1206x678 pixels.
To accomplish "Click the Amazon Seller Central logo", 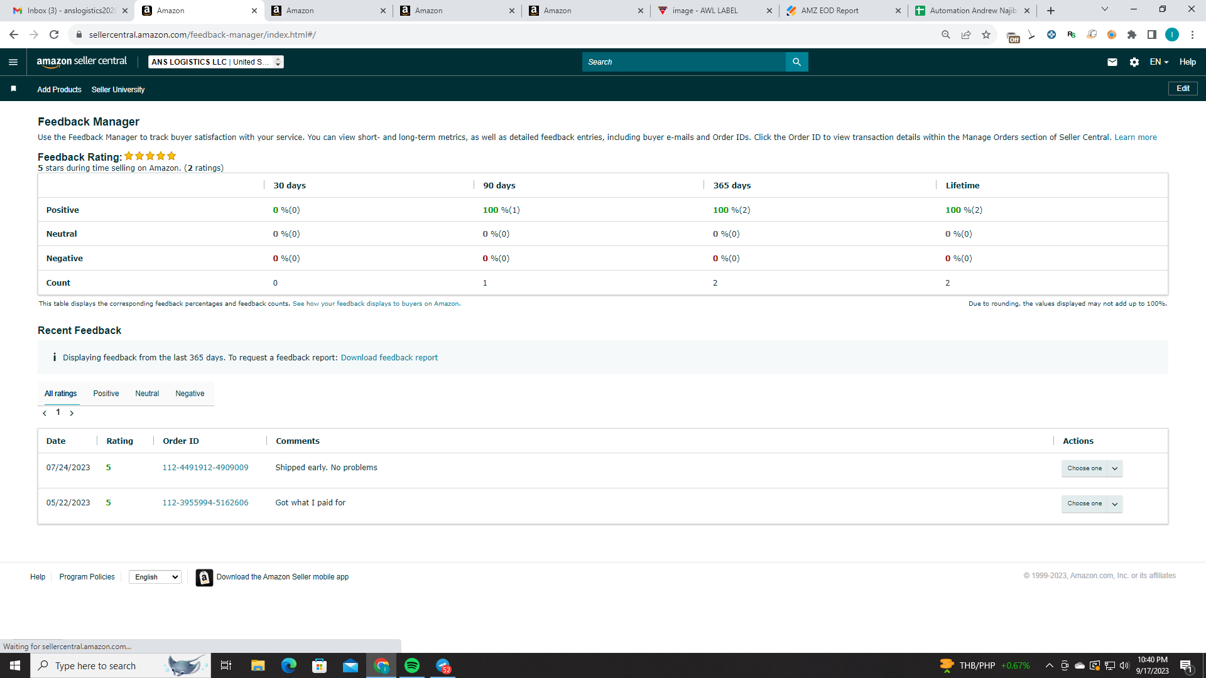I will 82,62.
